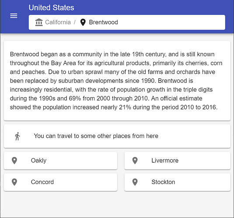Click the empty area of breadcrumb bar

171,22
